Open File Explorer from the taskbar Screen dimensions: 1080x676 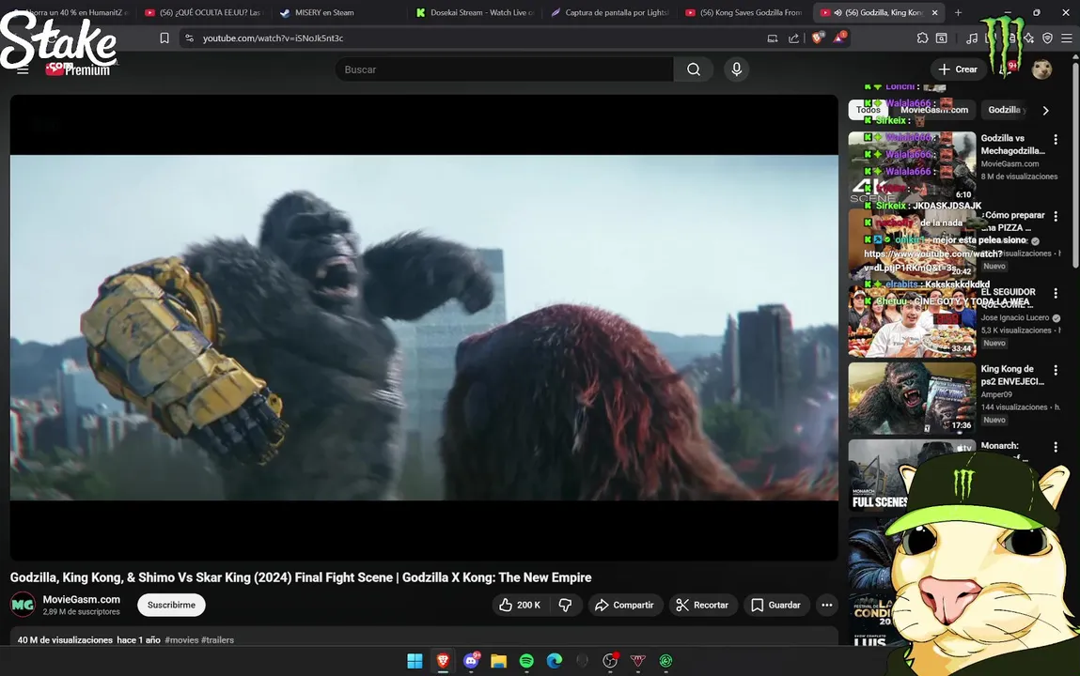(x=499, y=661)
